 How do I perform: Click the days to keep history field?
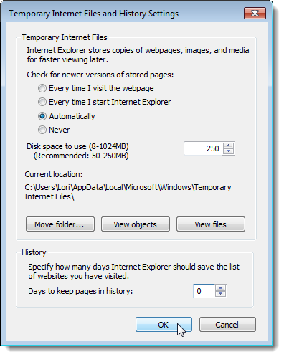(204, 291)
